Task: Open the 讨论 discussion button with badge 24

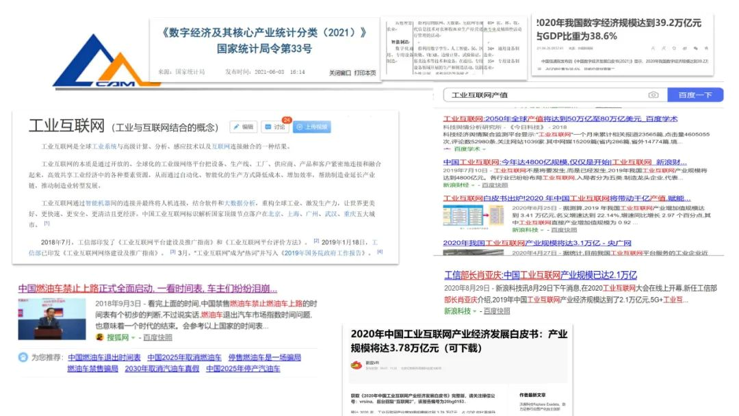Action: coord(275,127)
